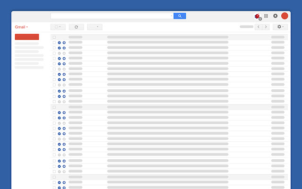Go to older messages with the right arrow
Image resolution: width=302 pixels, height=189 pixels.
tap(266, 27)
